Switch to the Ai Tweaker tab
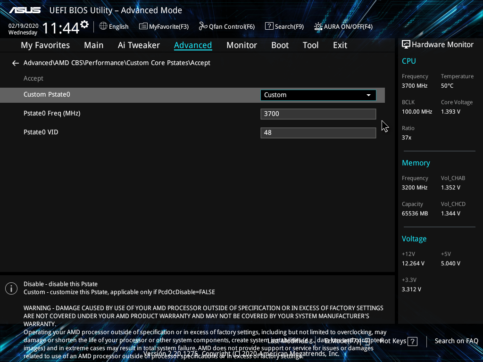 [x=139, y=45]
